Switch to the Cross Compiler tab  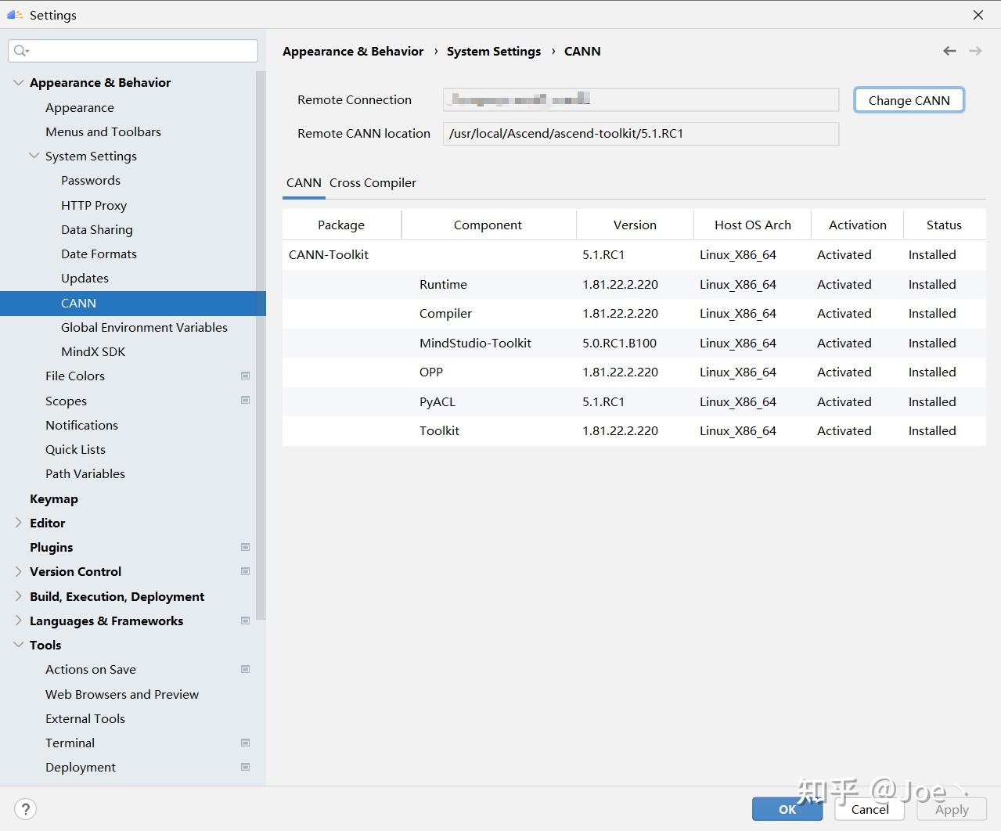[x=373, y=182]
